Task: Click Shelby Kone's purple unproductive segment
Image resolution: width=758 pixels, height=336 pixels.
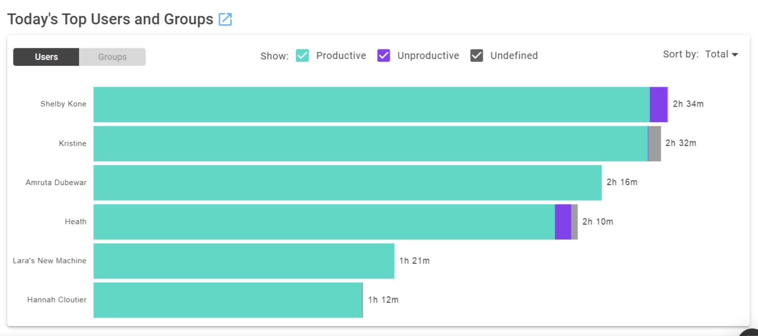Action: pyautogui.click(x=659, y=104)
